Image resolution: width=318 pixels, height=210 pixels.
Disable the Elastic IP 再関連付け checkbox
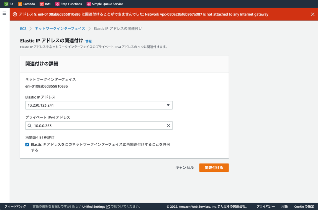pos(27,144)
